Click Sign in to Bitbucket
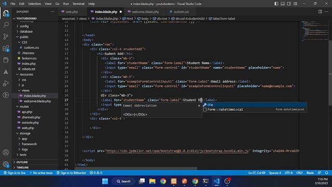The image size is (332, 187). pos(71,173)
